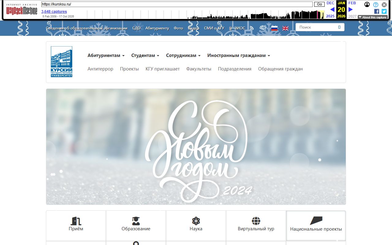Toggle the visually impaired eye icon

click(x=262, y=28)
